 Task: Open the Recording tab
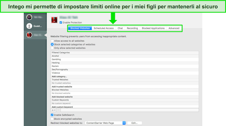pyautogui.click(x=132, y=28)
